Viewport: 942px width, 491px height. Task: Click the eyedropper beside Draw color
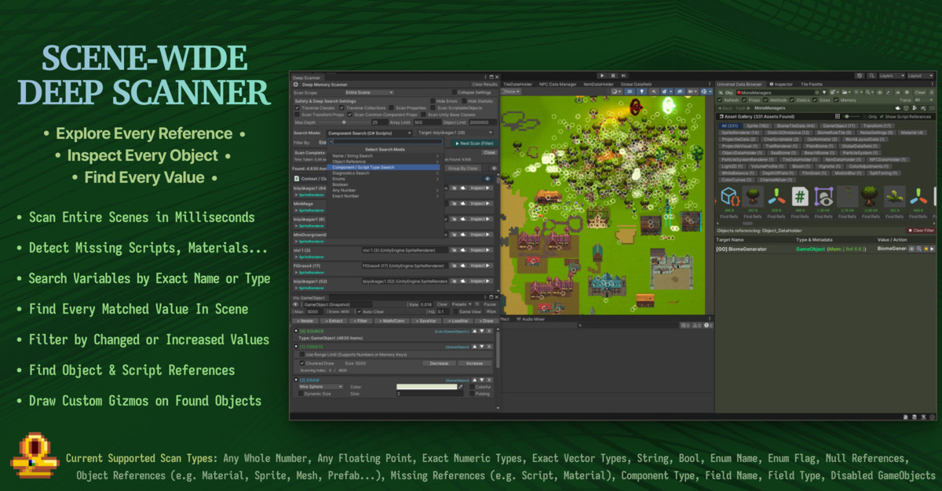point(461,387)
